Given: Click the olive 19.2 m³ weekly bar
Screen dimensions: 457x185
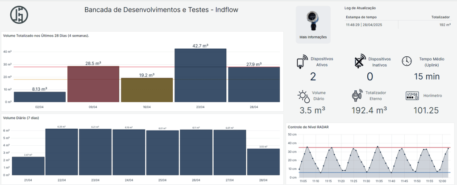Looking at the screenshot, I should 146,90.
